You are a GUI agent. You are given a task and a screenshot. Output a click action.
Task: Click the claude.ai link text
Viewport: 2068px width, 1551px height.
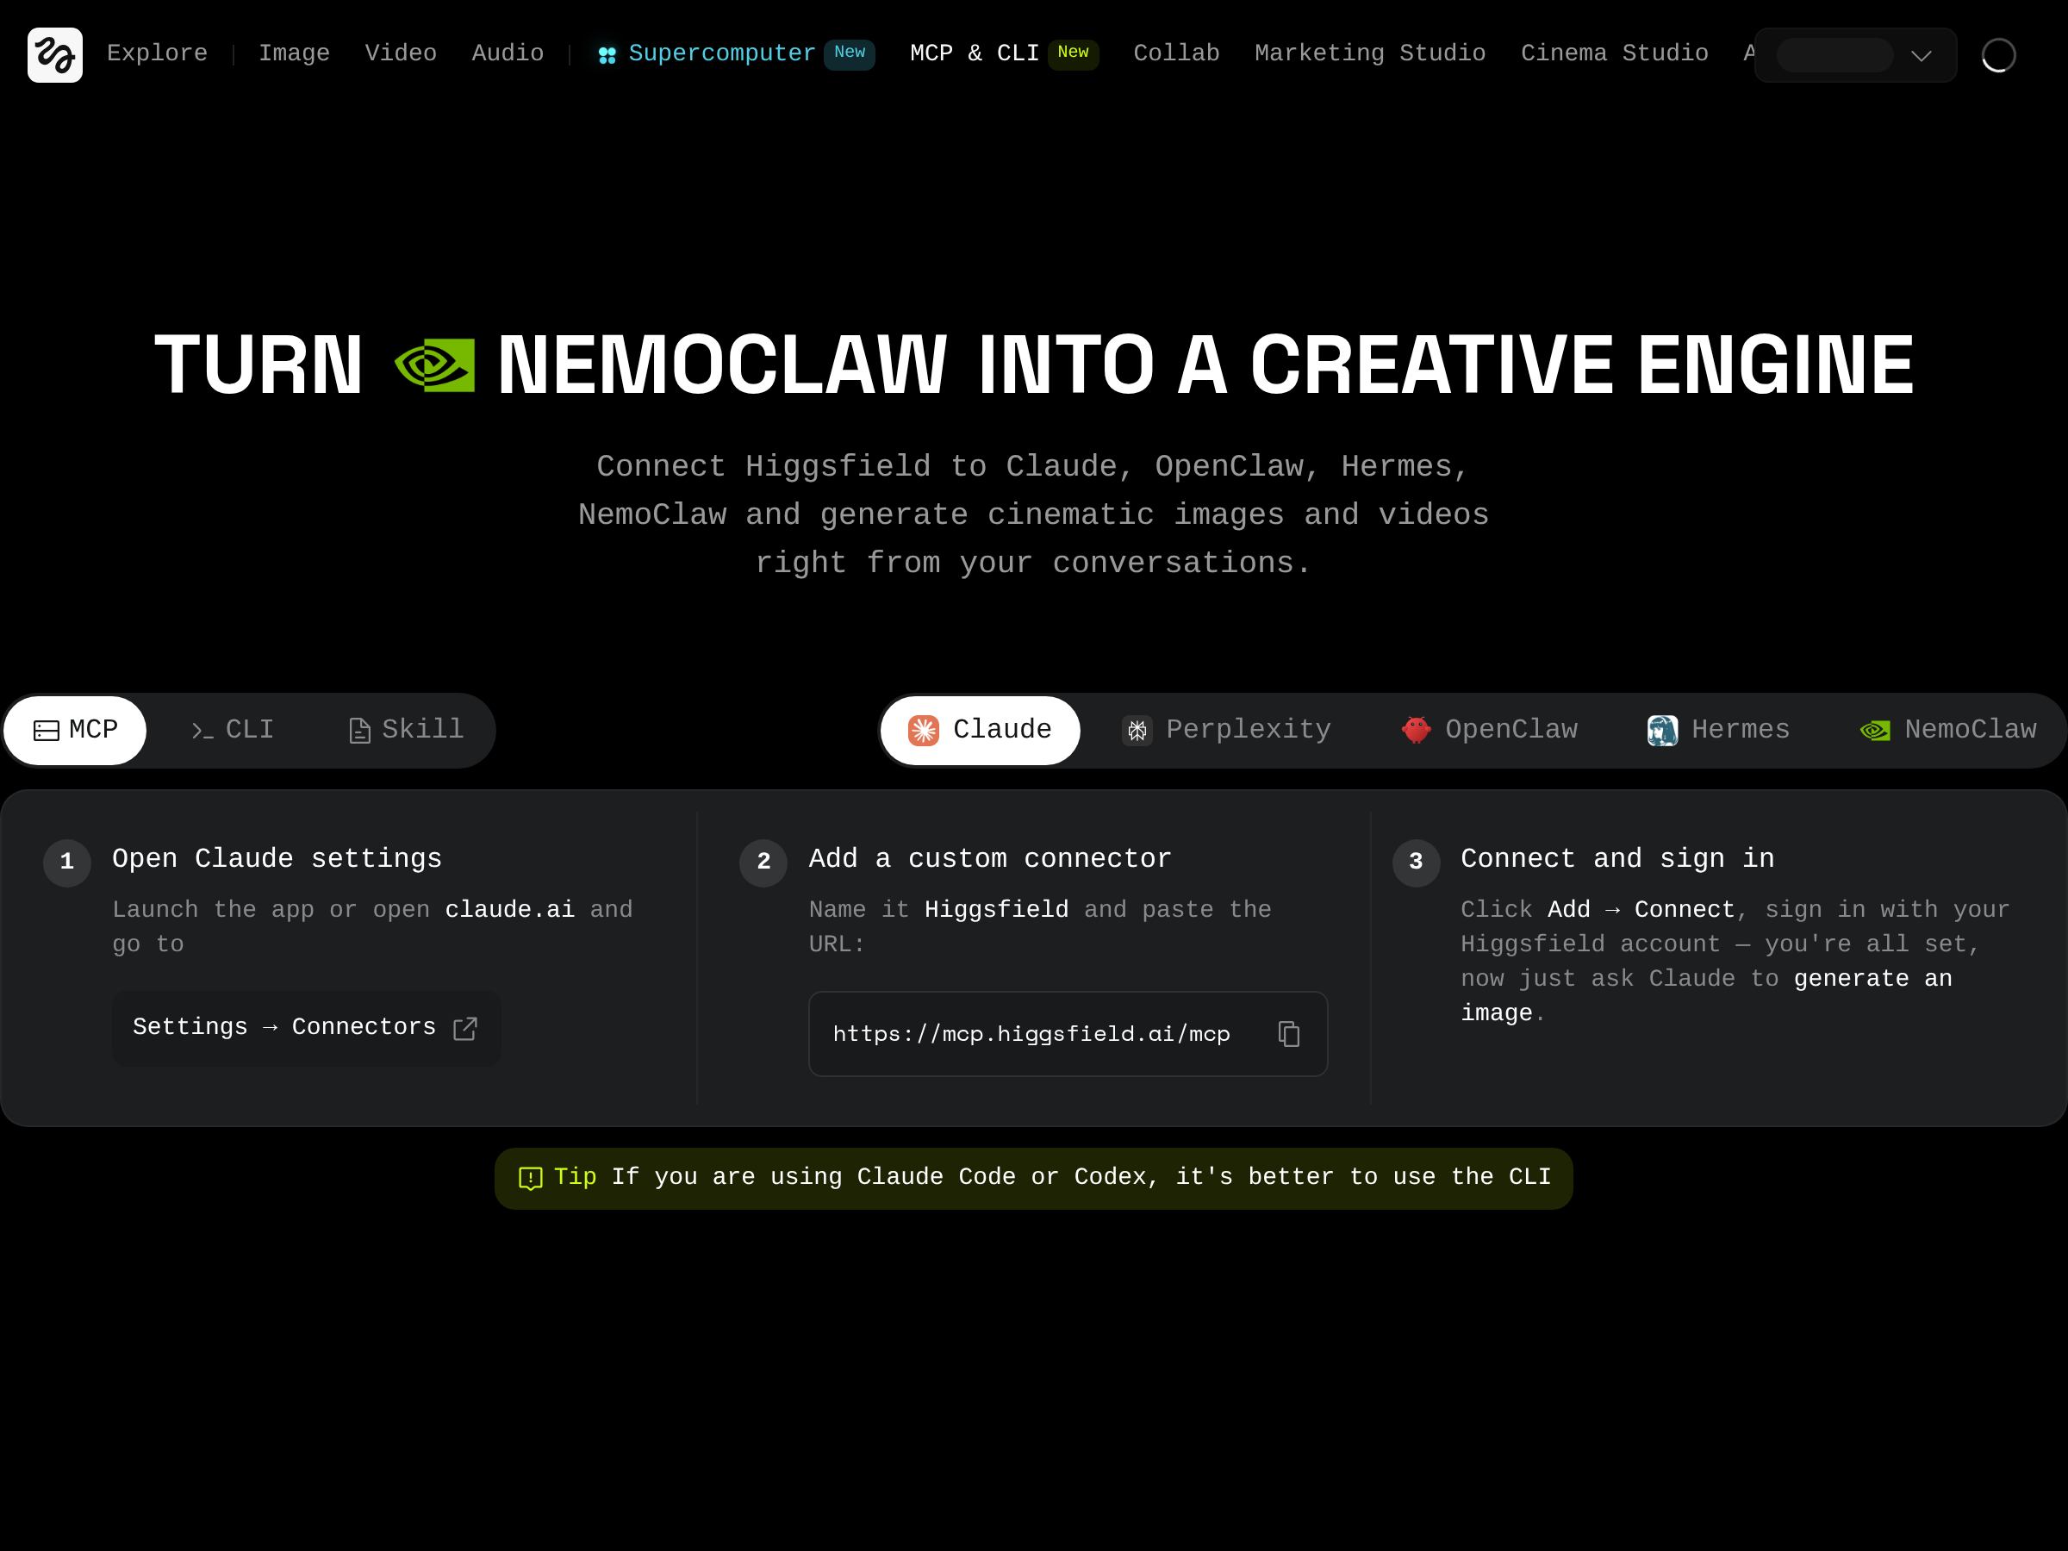(x=509, y=910)
